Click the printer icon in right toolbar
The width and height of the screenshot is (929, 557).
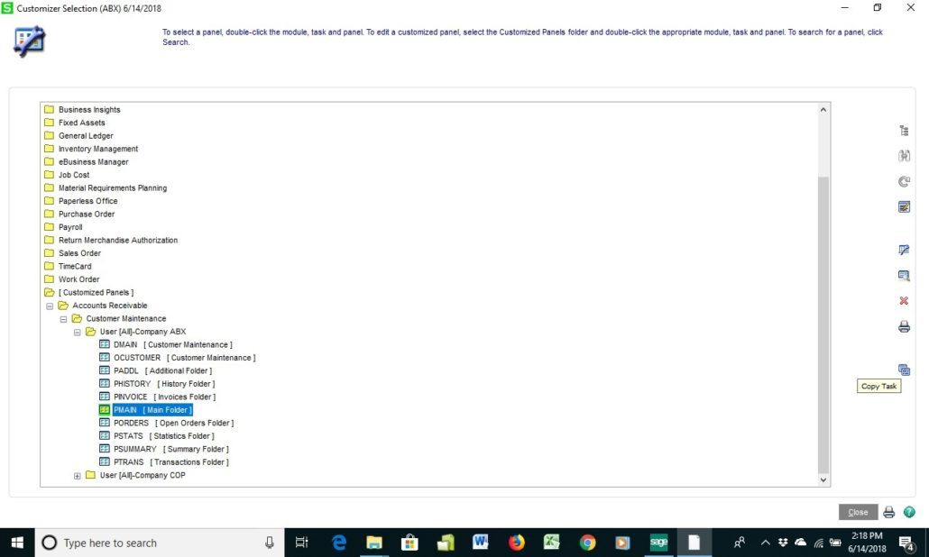pyautogui.click(x=904, y=327)
